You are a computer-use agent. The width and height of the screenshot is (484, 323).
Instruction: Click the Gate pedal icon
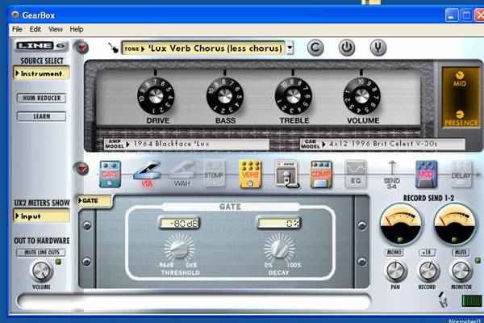pyautogui.click(x=111, y=174)
